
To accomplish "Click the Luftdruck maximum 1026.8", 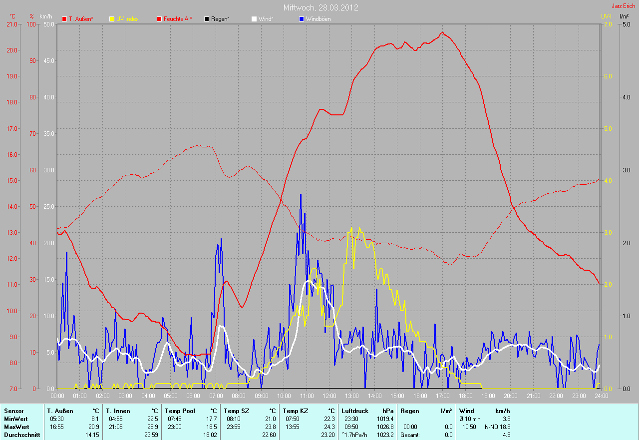I will click(x=384, y=427).
